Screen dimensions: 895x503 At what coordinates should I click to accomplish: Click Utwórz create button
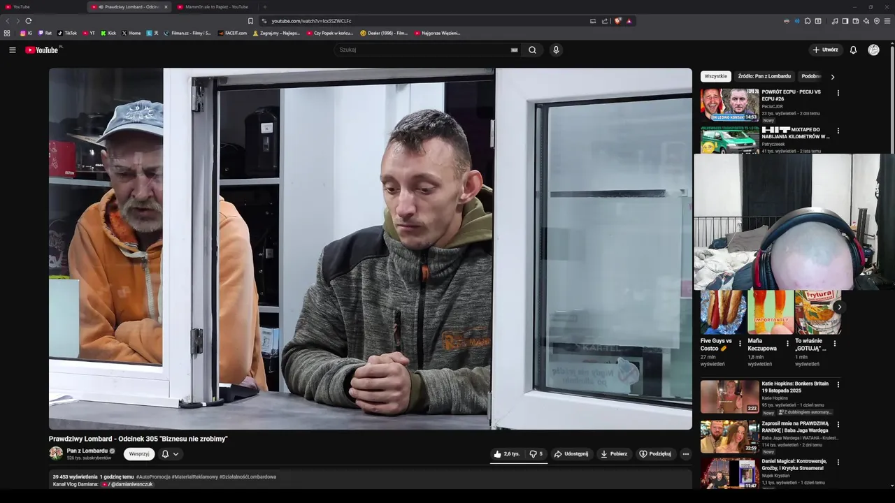825,50
